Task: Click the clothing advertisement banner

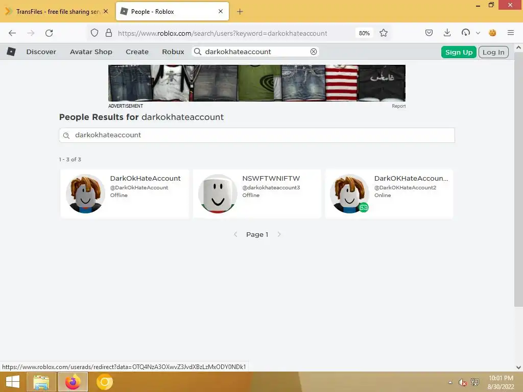Action: (x=257, y=83)
